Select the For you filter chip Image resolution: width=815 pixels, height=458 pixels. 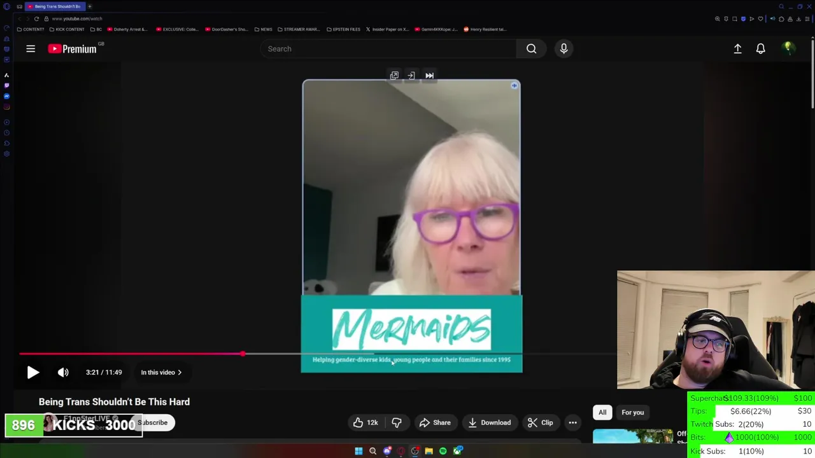[x=633, y=412]
